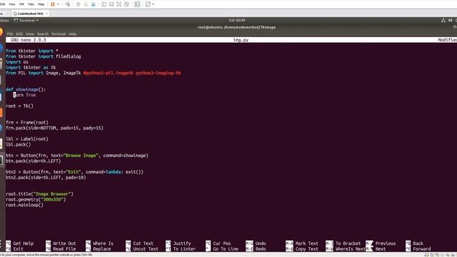Open the terminal Search menu
Viewport: 457px width, 257px height.
click(x=43, y=34)
